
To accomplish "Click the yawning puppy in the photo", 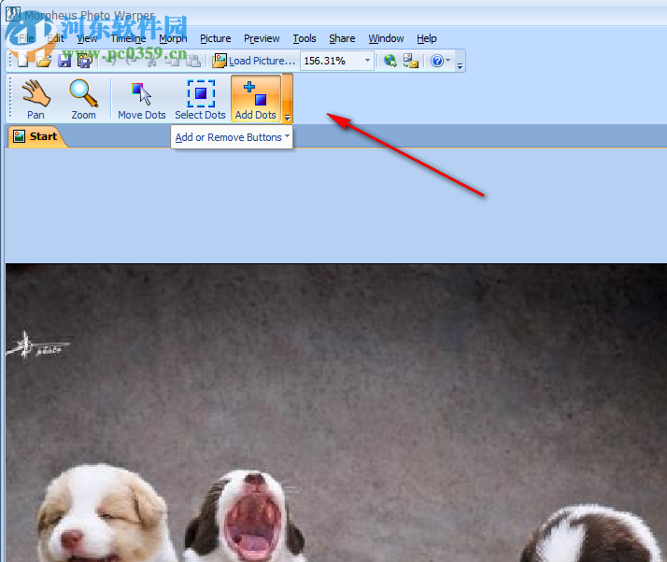I will click(248, 516).
